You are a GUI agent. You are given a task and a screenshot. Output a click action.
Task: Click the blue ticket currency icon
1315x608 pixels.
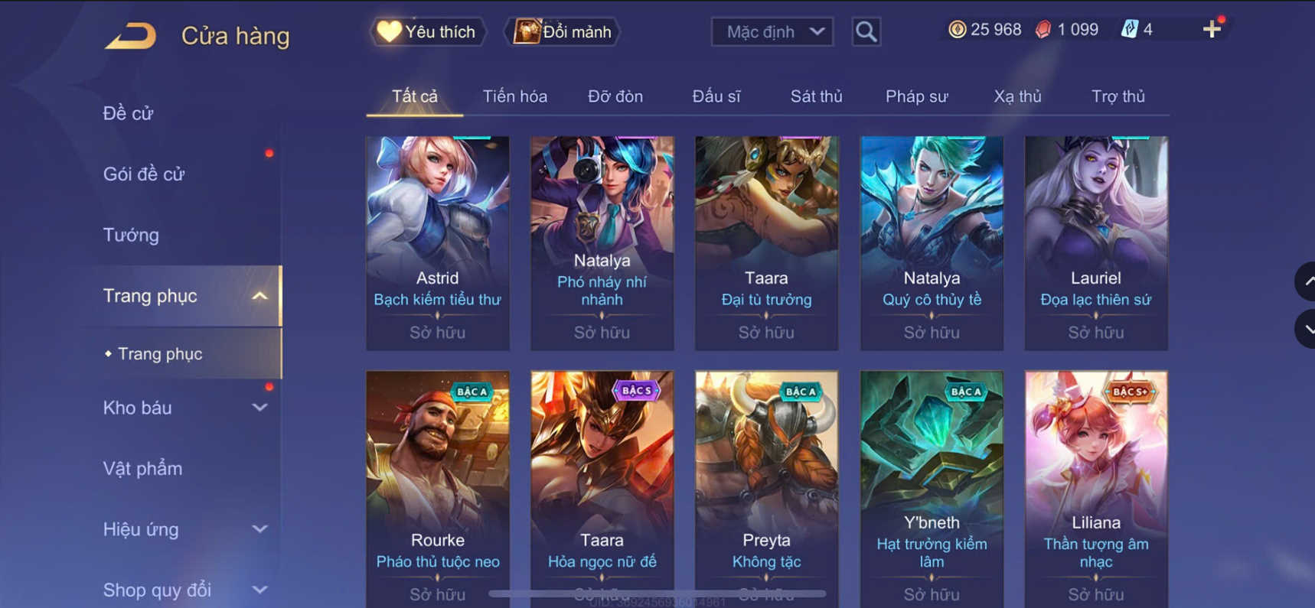click(1129, 29)
